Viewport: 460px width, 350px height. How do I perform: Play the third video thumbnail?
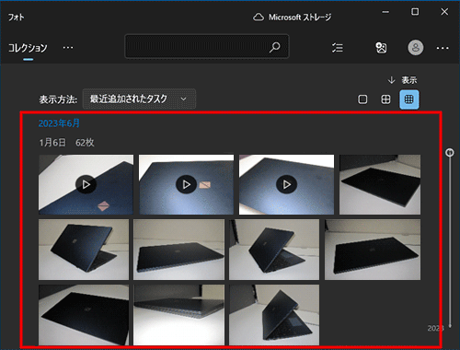286,184
